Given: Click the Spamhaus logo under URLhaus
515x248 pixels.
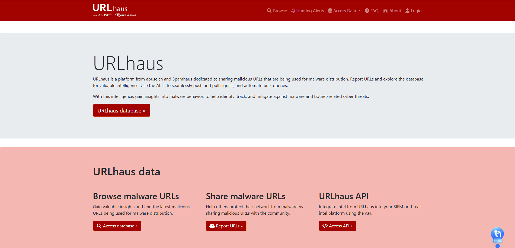Looking at the screenshot, I should pyautogui.click(x=126, y=15).
